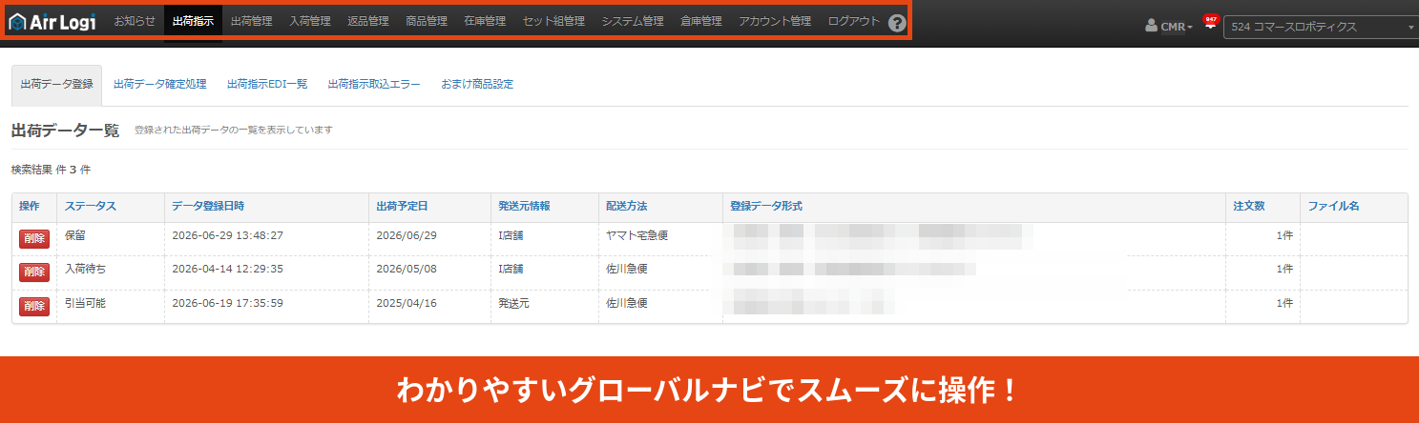Open システム管理 menu
Screen dimensions: 1419x423
pyautogui.click(x=633, y=21)
